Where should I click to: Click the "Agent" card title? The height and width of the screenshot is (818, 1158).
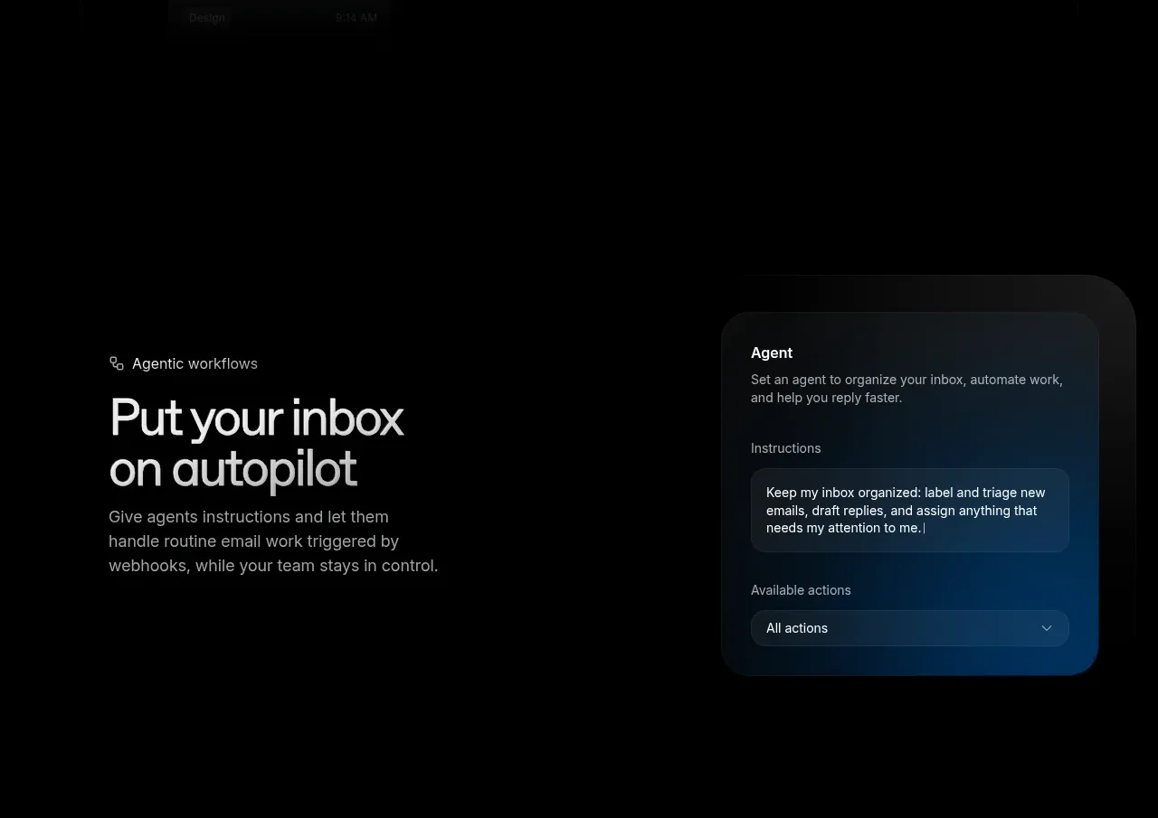coord(772,353)
